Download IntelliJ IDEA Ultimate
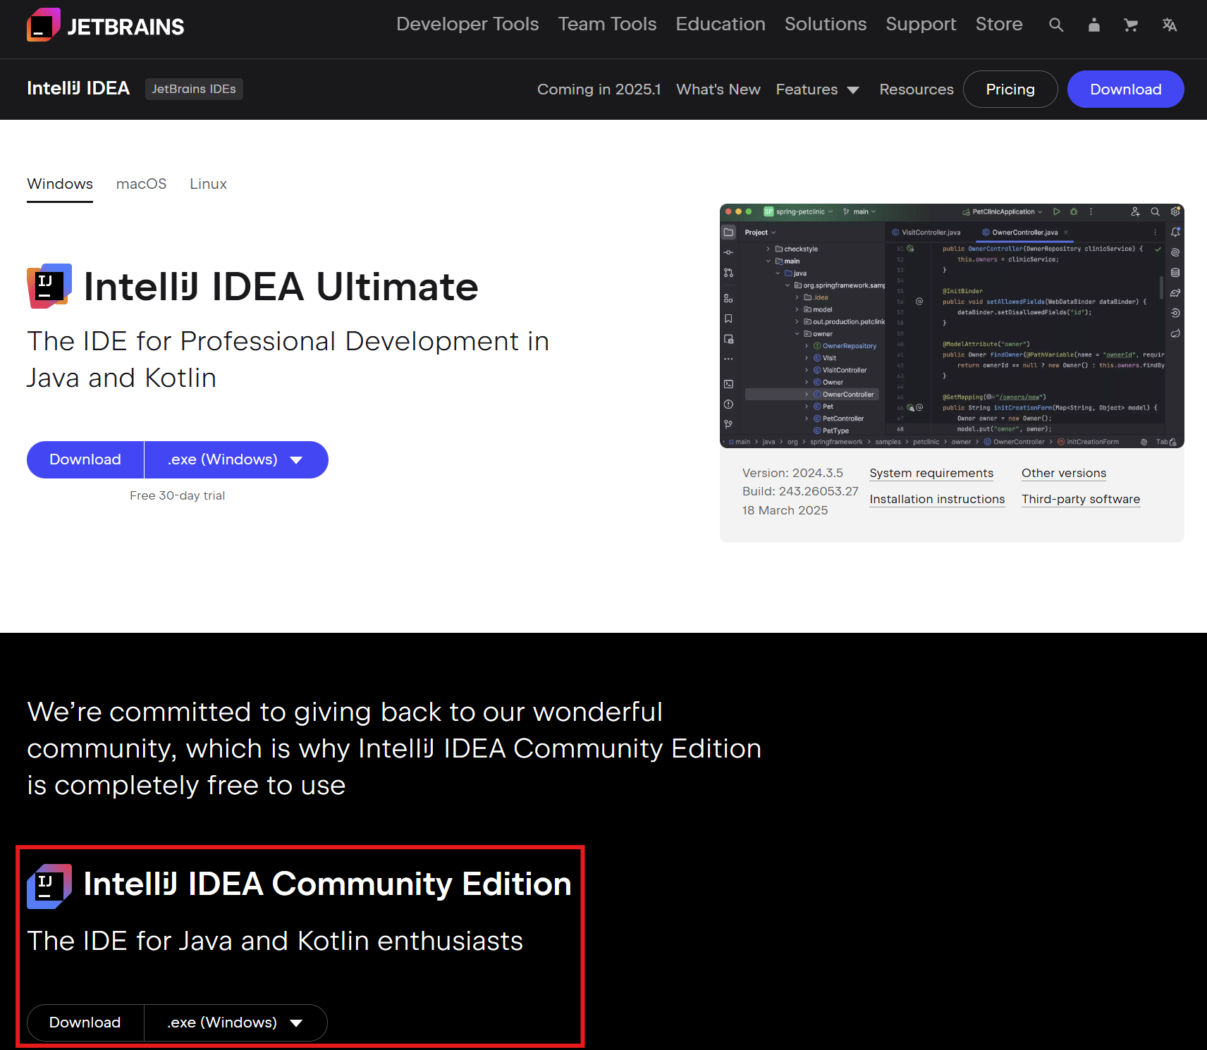 [x=85, y=459]
